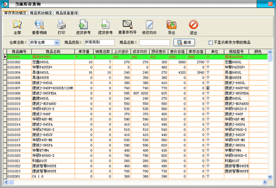Click product 捷波J-848P+9200SE/128M
Viewport: 276px width, 188px height.
click(53, 88)
